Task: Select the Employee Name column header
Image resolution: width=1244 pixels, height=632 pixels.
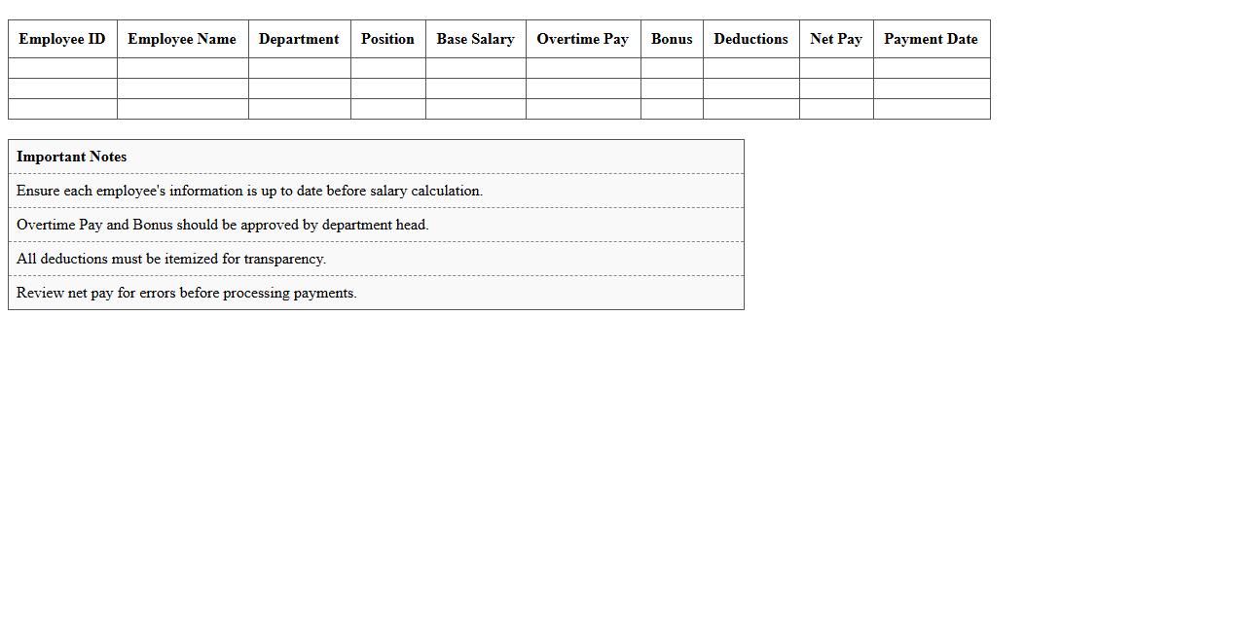Action: tap(182, 39)
